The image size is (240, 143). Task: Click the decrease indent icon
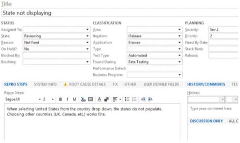pyautogui.click(x=143, y=99)
